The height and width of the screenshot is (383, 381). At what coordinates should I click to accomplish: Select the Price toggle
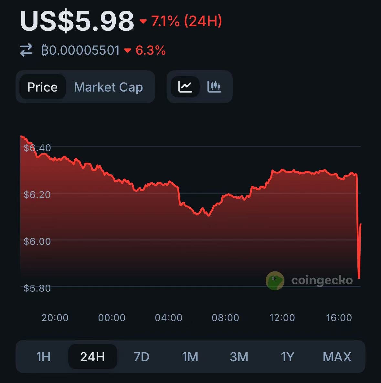42,87
